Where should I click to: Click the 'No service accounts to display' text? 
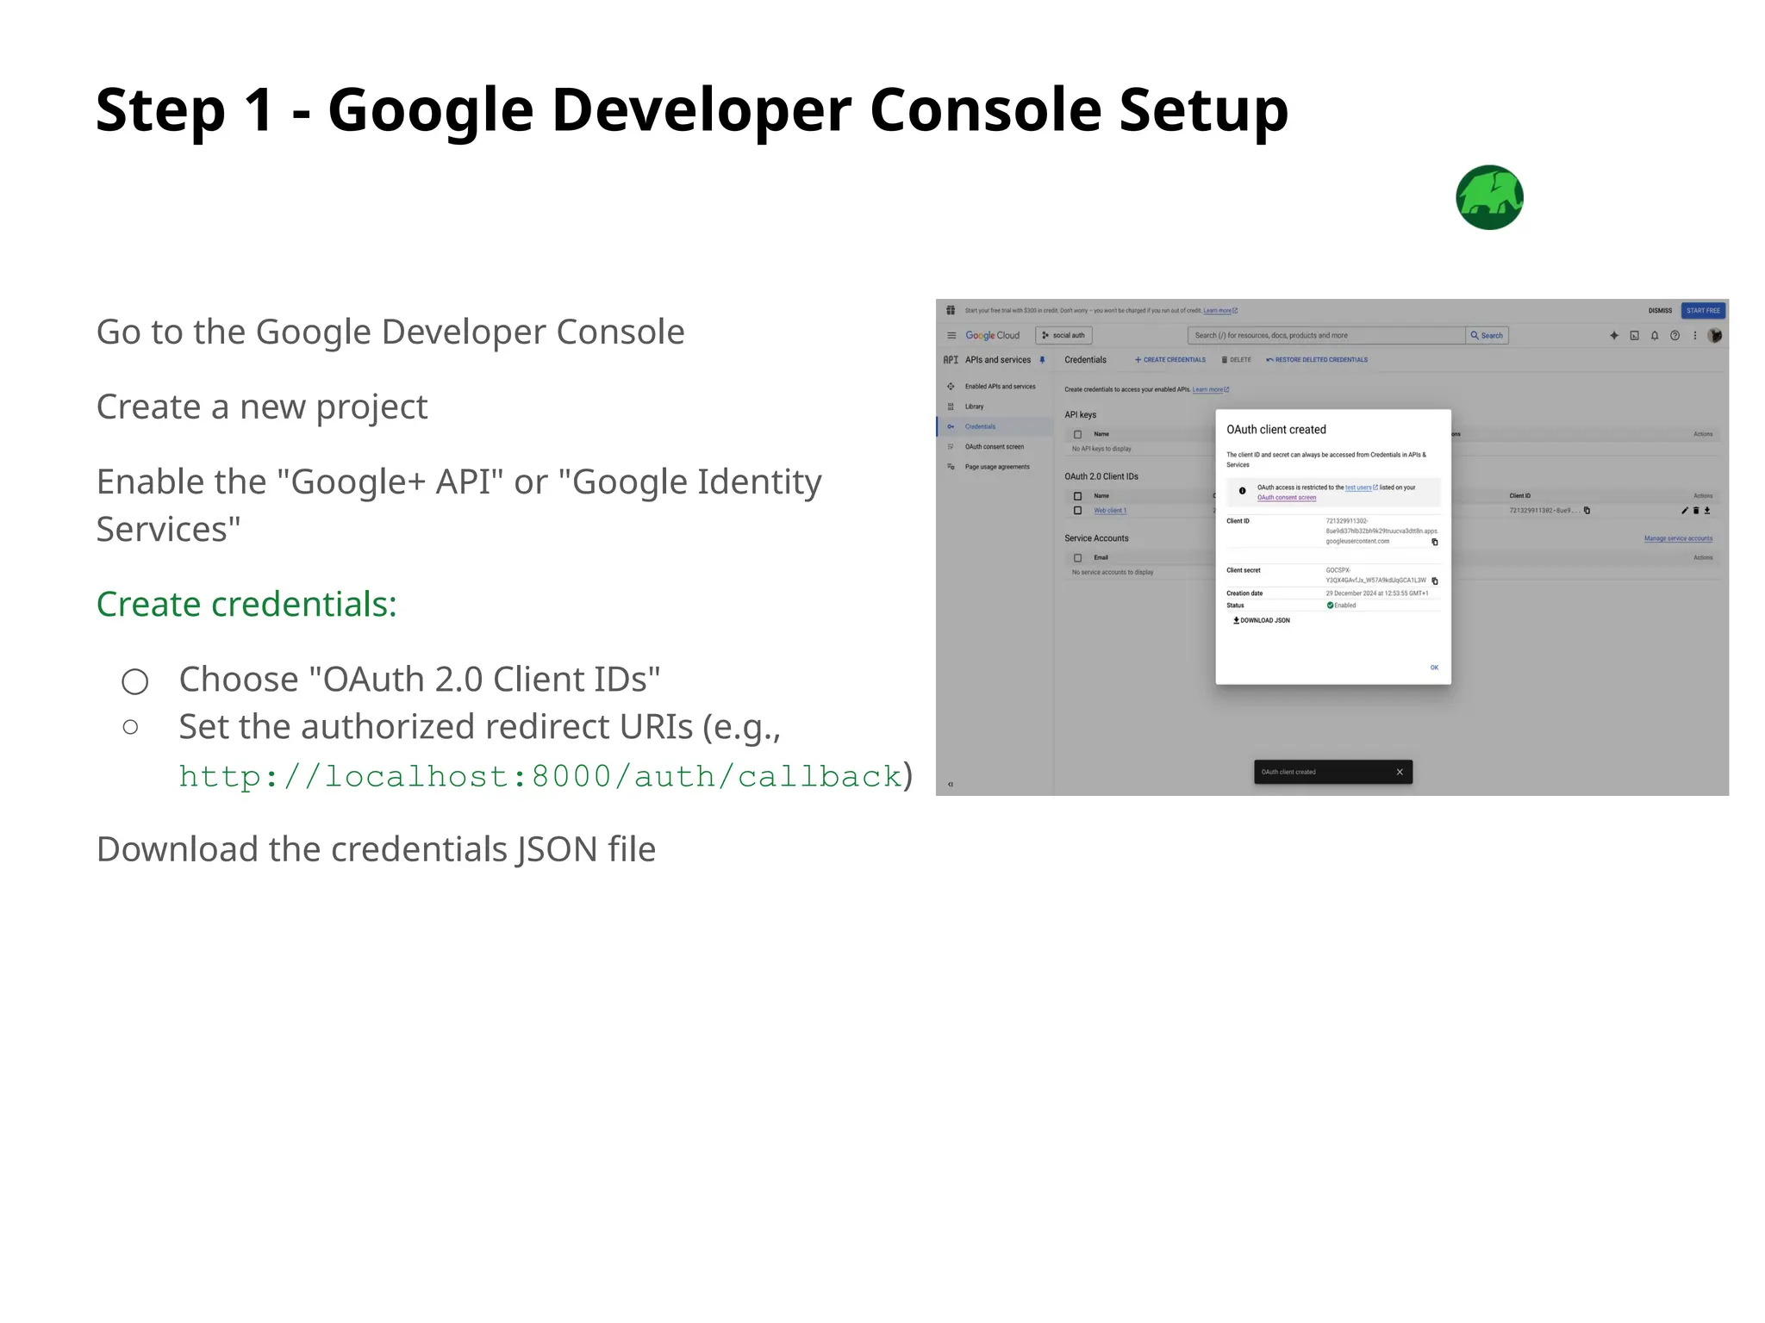pyautogui.click(x=1113, y=572)
